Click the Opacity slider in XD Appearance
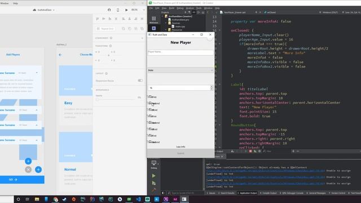 coord(116,99)
